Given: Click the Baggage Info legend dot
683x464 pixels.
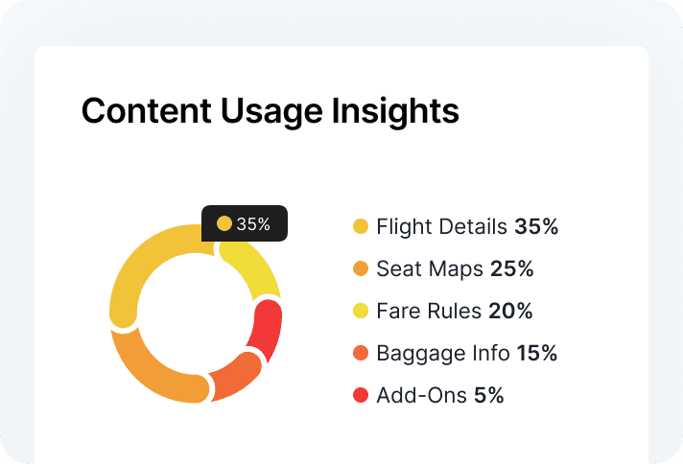Looking at the screenshot, I should (x=361, y=353).
